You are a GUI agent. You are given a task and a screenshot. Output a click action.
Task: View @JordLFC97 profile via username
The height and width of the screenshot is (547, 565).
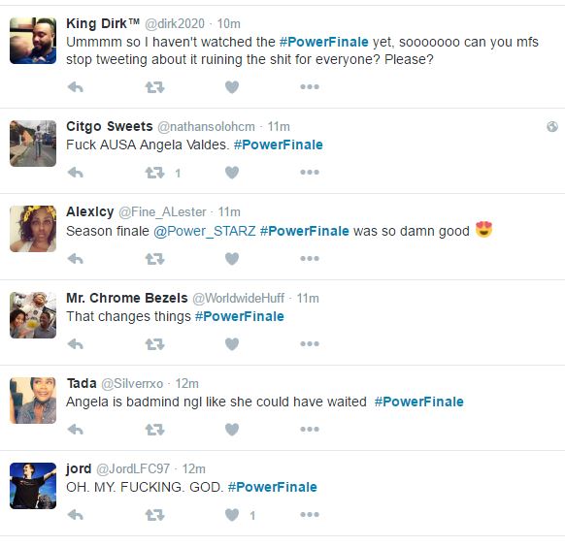[x=133, y=468]
